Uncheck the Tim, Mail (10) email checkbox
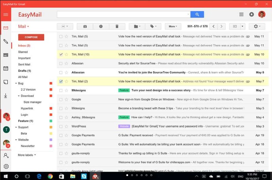Screen dimensions: 272x180 coord(61,55)
